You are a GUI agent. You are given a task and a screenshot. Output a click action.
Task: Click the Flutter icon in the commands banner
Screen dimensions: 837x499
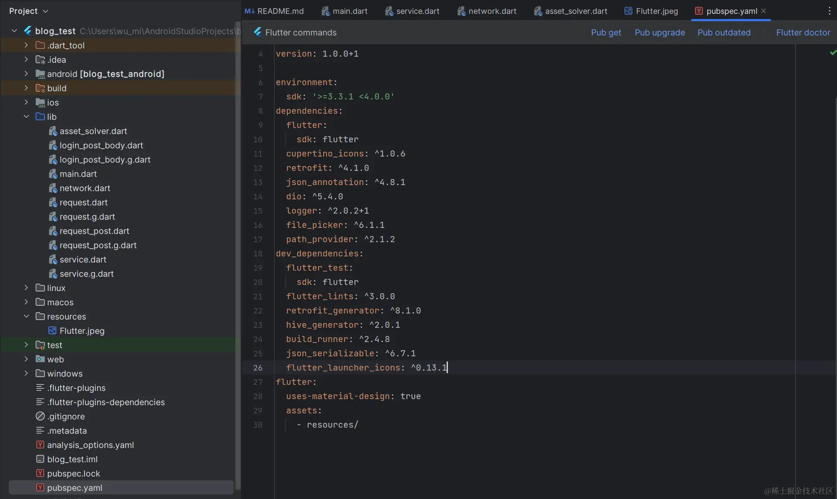[257, 32]
